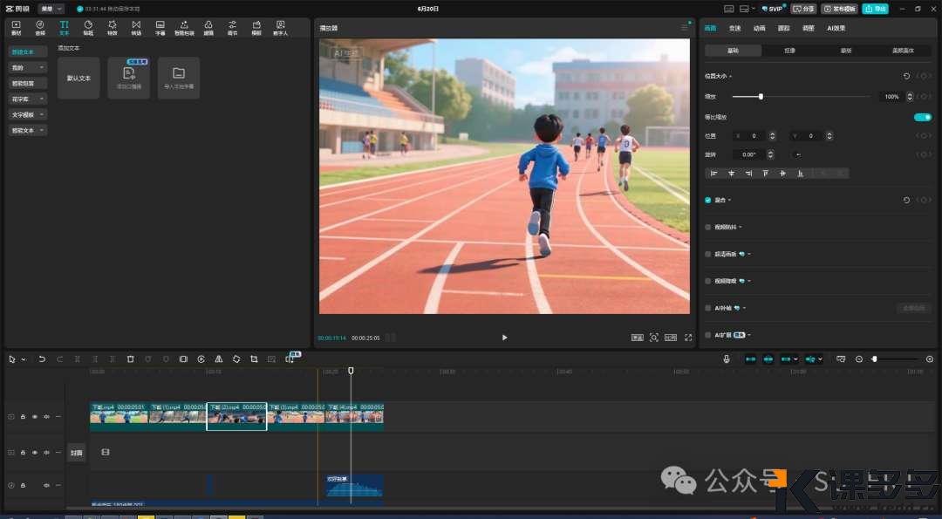Open the 转场 (Transition) panel icon
Image resolution: width=942 pixels, height=519 pixels.
(136, 27)
